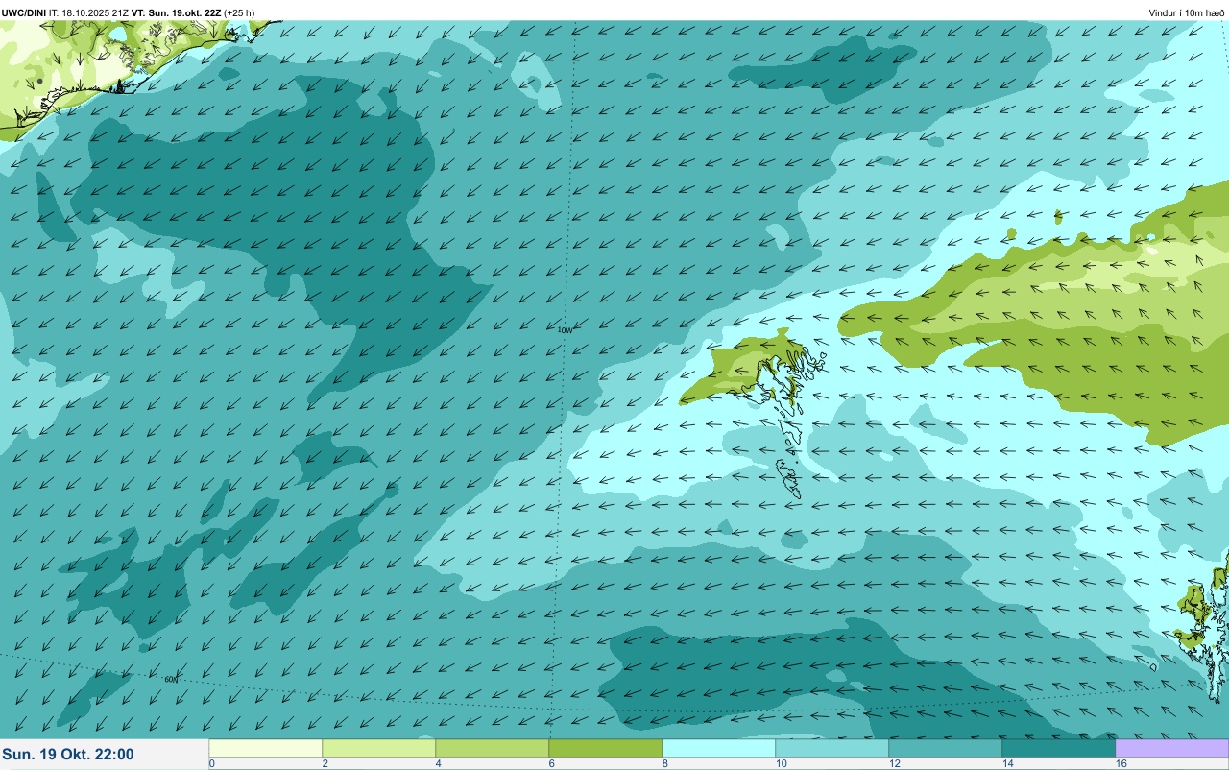Click the 'Vindur í 10m hæð' title text

1187,12
